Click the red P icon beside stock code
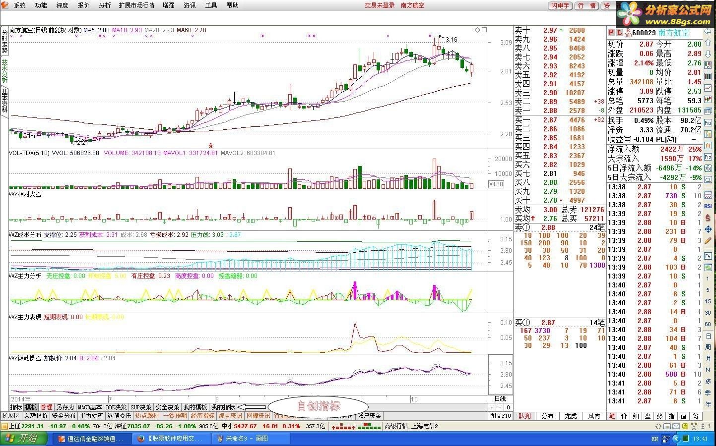The width and height of the screenshot is (716, 446). tap(611, 33)
